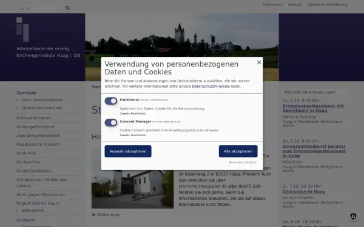364x227 pixels.
Task: Click 'Di. 7.10. 19:30 Uhr' event date
Action: 302,186
